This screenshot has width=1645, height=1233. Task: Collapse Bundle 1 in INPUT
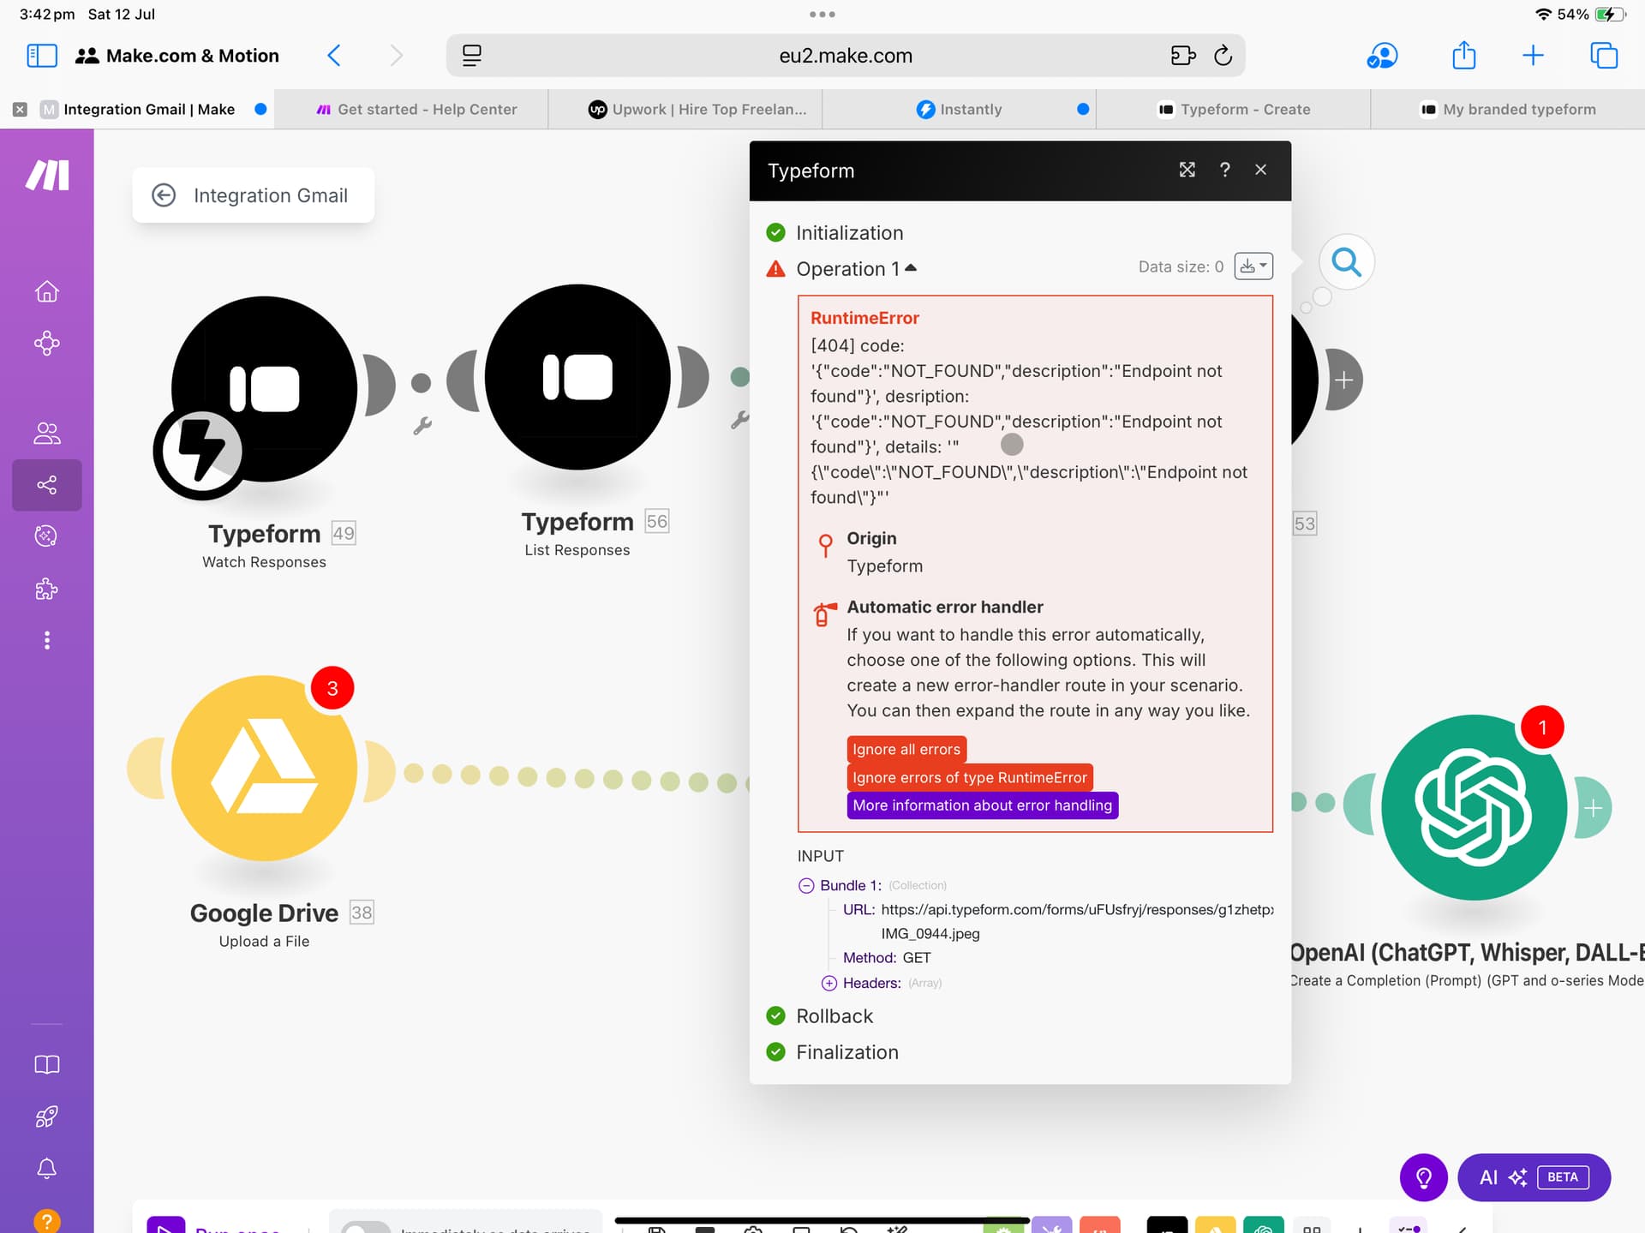click(805, 885)
